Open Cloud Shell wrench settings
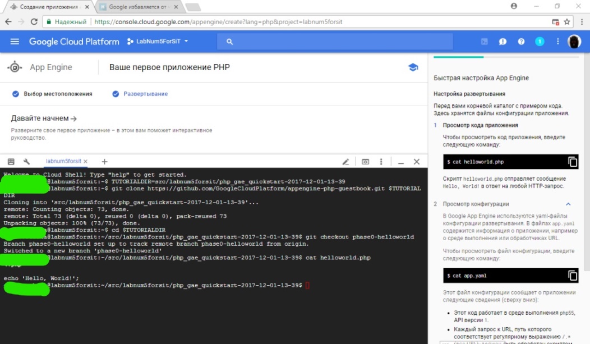This screenshot has height=344, width=590. (27, 162)
